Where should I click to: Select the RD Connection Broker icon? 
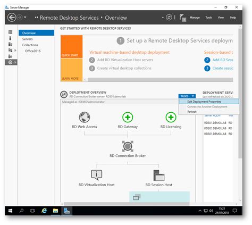point(128,146)
